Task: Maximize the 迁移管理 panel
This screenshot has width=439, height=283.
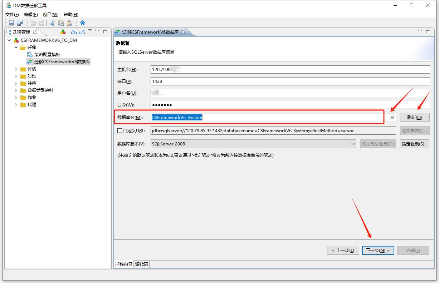Action: (105, 31)
